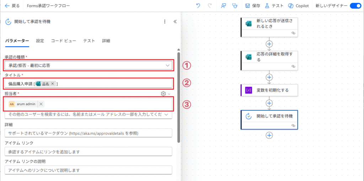The width and height of the screenshot is (364, 181).
Task: Add step below 応答の詳細を取得する
Action: coord(269,77)
